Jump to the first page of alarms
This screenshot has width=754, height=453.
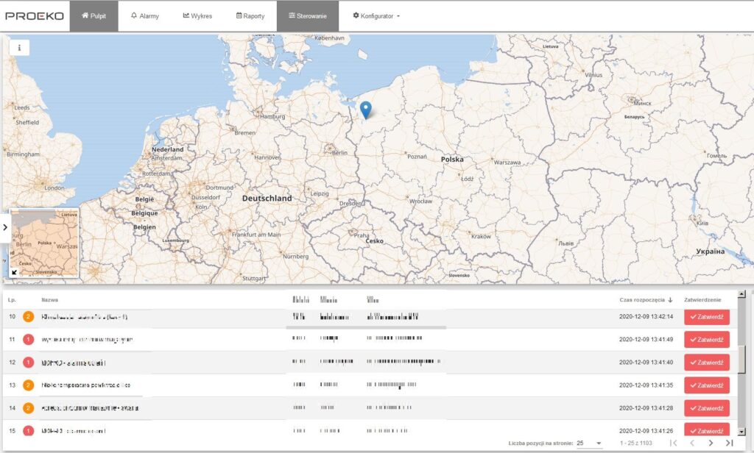click(x=673, y=443)
